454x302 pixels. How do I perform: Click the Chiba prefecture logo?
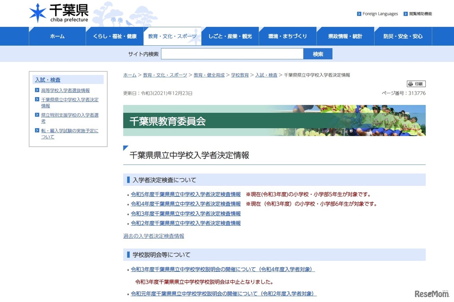[x=59, y=13]
